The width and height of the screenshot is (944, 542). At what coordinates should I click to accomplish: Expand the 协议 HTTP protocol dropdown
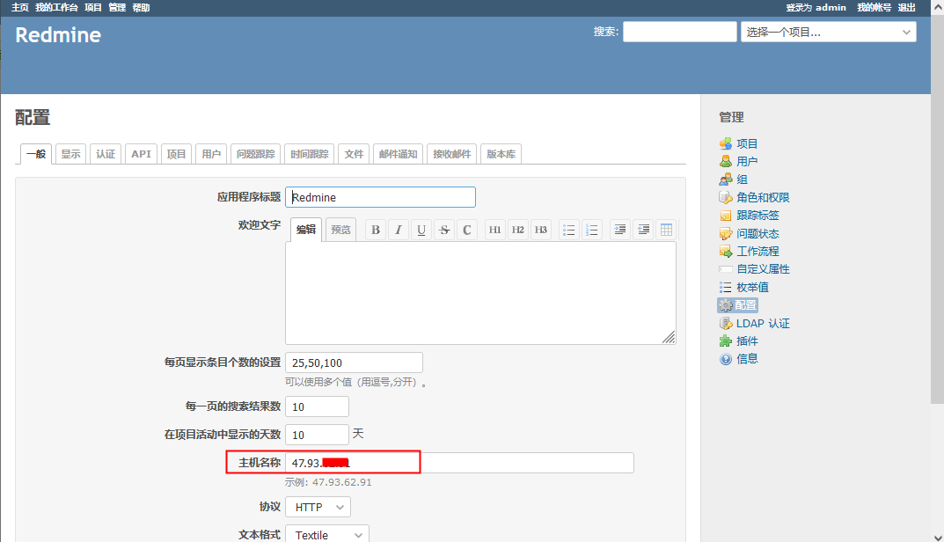(318, 507)
